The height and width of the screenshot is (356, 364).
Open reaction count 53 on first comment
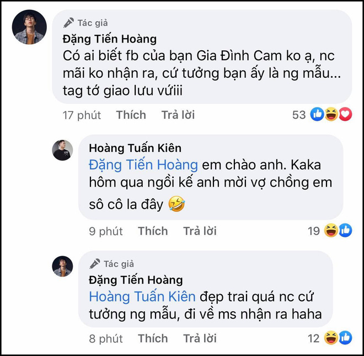299,115
